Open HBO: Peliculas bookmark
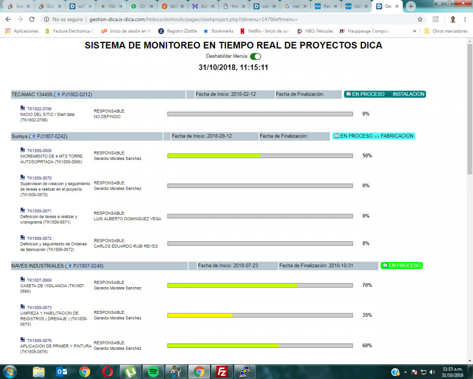The height and width of the screenshot is (379, 473). [315, 31]
